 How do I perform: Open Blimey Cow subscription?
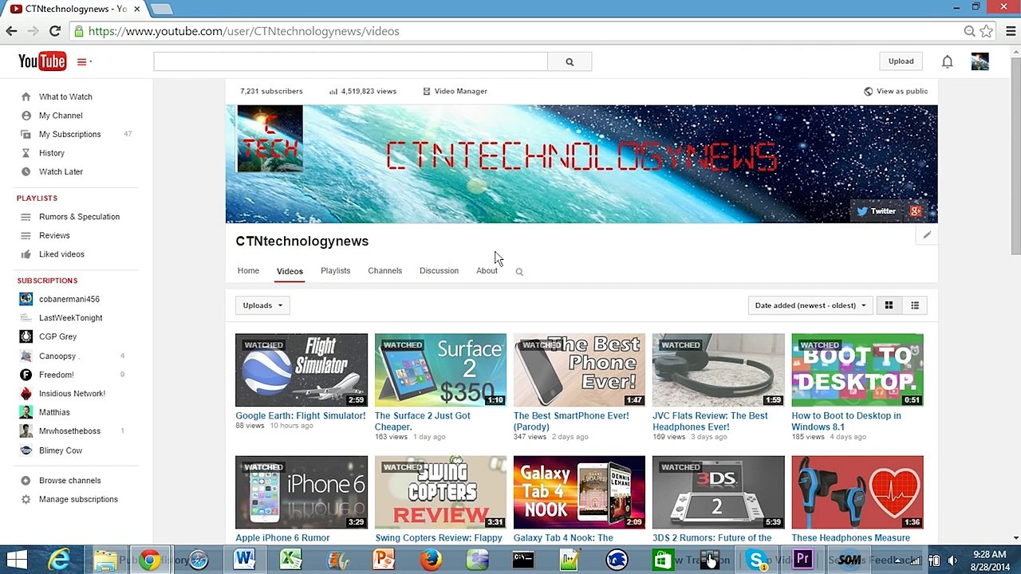[61, 450]
